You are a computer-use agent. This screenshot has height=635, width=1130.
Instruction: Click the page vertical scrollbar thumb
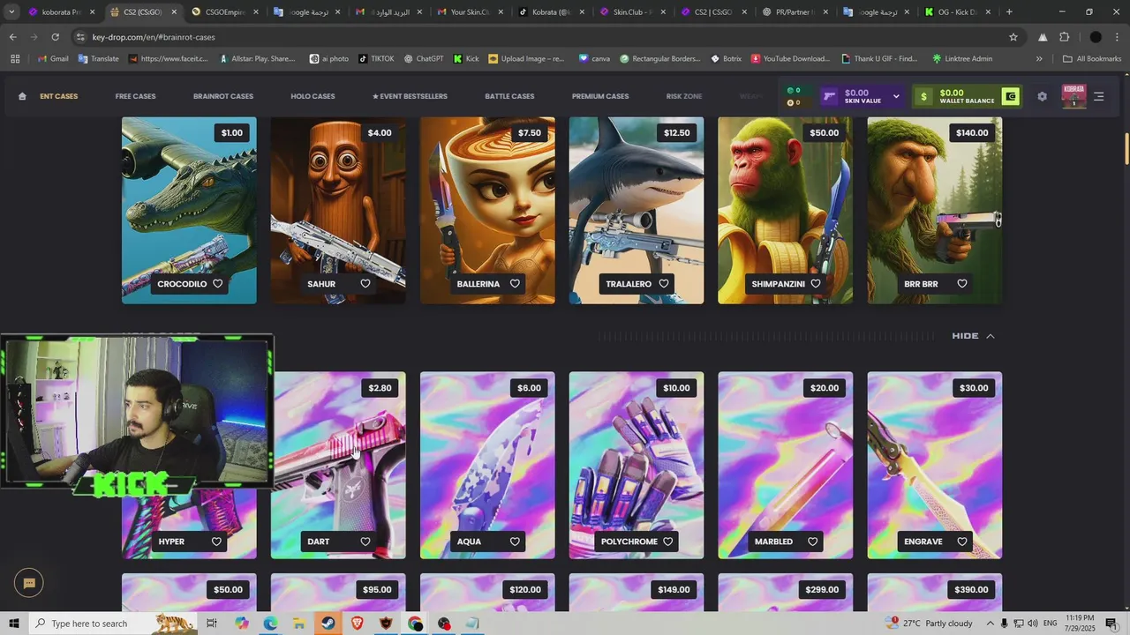[1126, 148]
